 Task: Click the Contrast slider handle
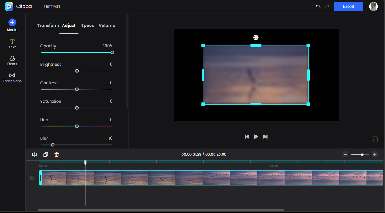pos(77,90)
